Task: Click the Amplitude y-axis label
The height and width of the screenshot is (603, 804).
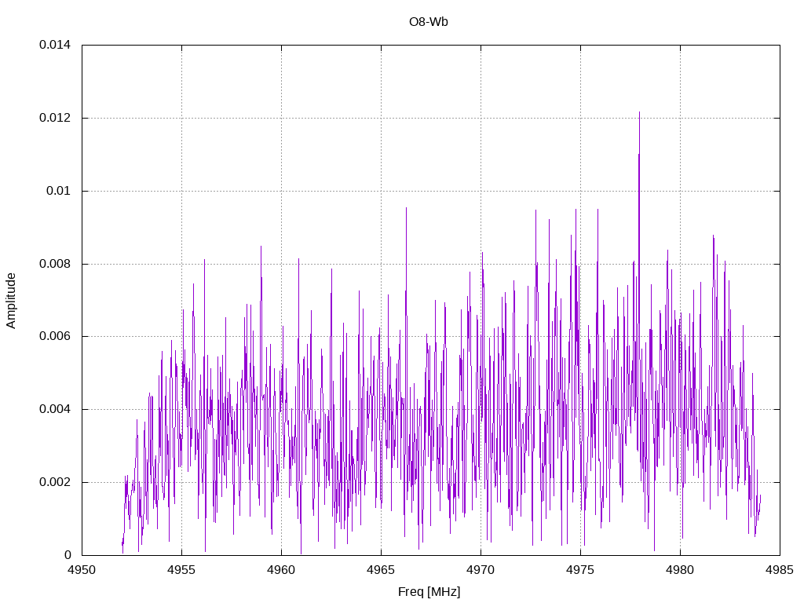Action: [x=11, y=301]
